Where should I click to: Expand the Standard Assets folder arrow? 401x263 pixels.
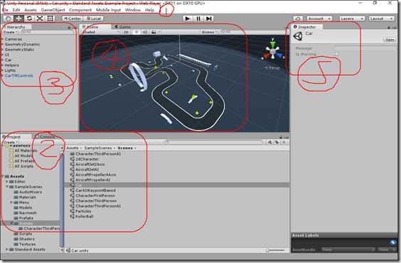coord(7,250)
